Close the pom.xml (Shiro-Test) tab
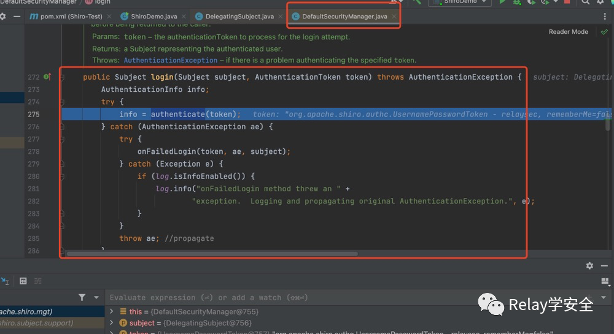Image resolution: width=614 pixels, height=334 pixels. 109,17
